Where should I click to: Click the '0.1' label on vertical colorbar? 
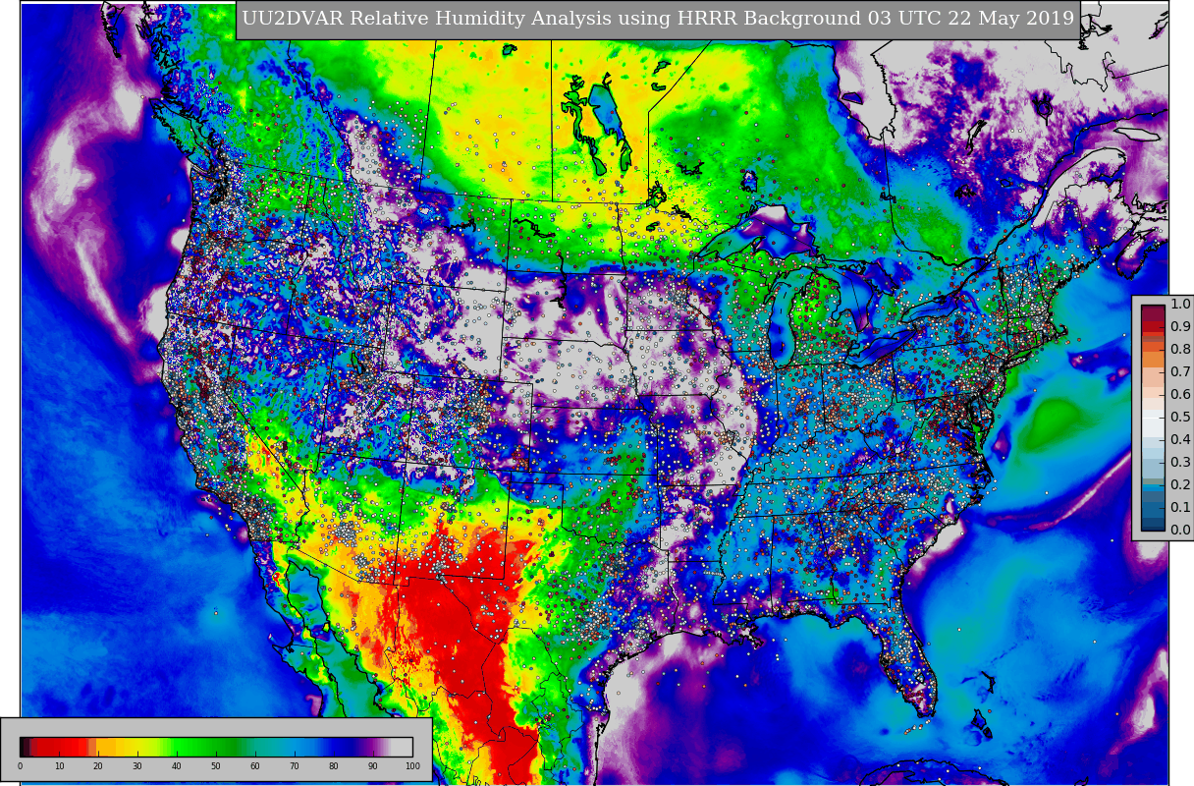1180,508
